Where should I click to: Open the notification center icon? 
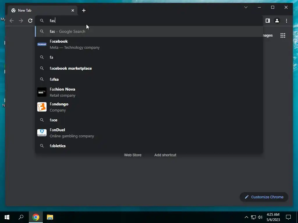[288, 217]
